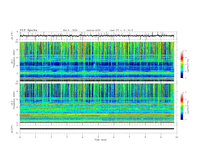This screenshot has height=154, width=199.
Task: Click the "-7" tick on ch.1 colorbar
Action: (185, 78)
